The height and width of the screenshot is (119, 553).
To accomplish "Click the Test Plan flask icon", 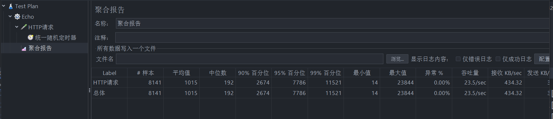I will click(11, 6).
